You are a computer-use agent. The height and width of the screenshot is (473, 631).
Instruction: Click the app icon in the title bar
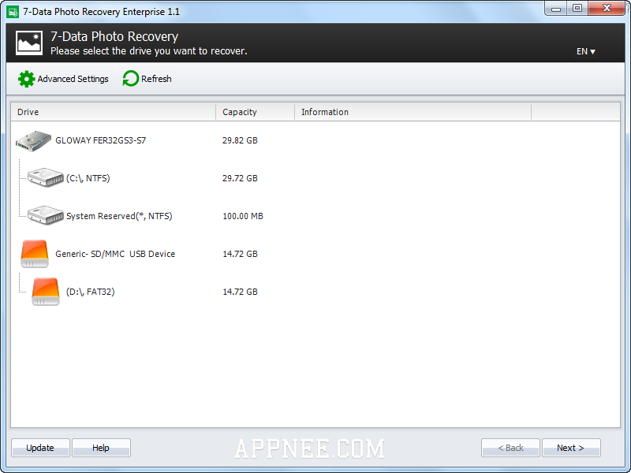13,12
